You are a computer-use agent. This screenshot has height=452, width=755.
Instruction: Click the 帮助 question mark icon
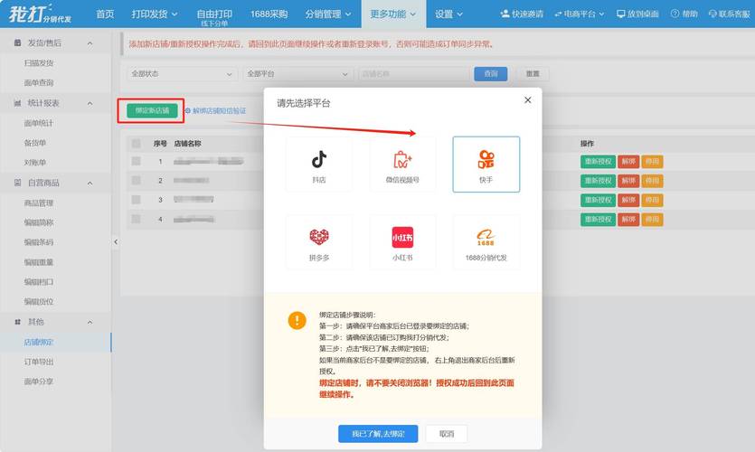point(675,14)
